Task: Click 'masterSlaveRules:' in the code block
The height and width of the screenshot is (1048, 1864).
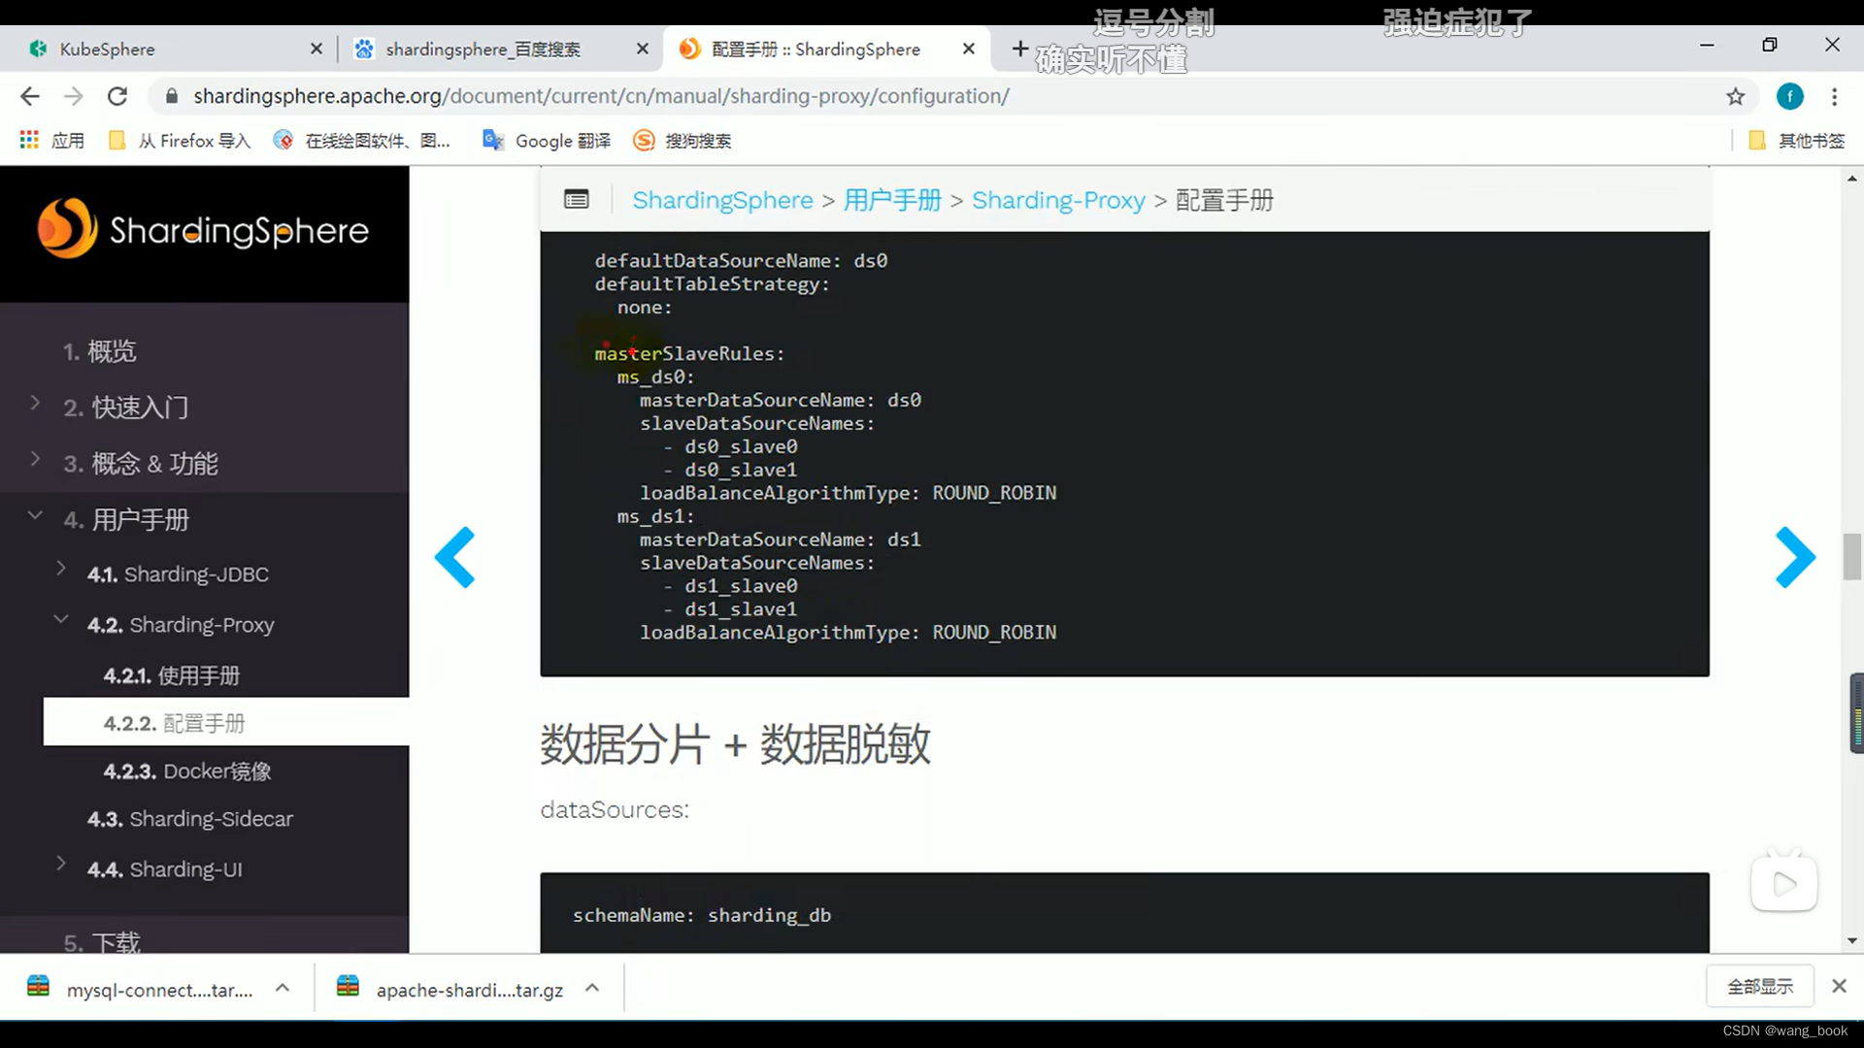Action: [x=689, y=354]
